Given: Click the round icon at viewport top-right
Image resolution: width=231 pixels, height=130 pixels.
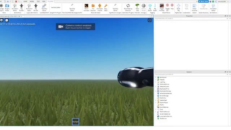Looking at the screenshot, I should 149,20.
